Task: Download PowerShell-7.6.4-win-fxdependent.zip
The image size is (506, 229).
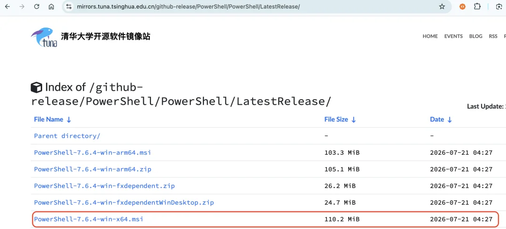Action: tap(104, 186)
